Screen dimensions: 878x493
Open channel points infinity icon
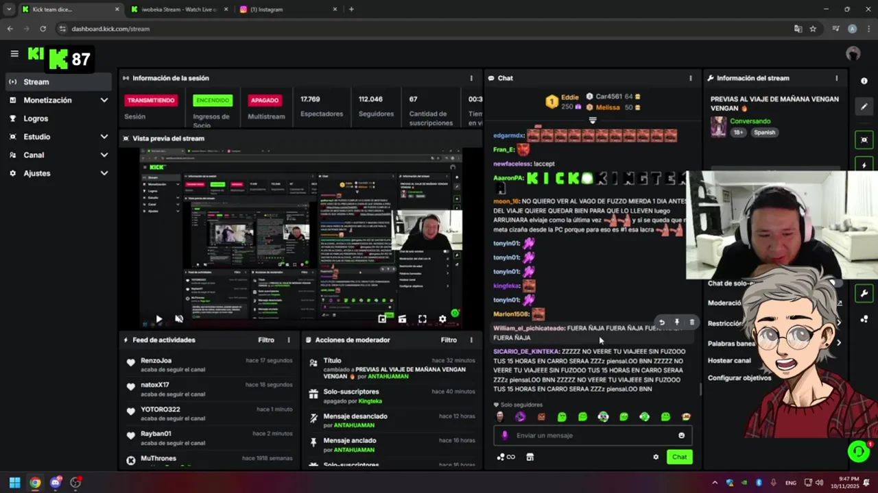click(506, 457)
